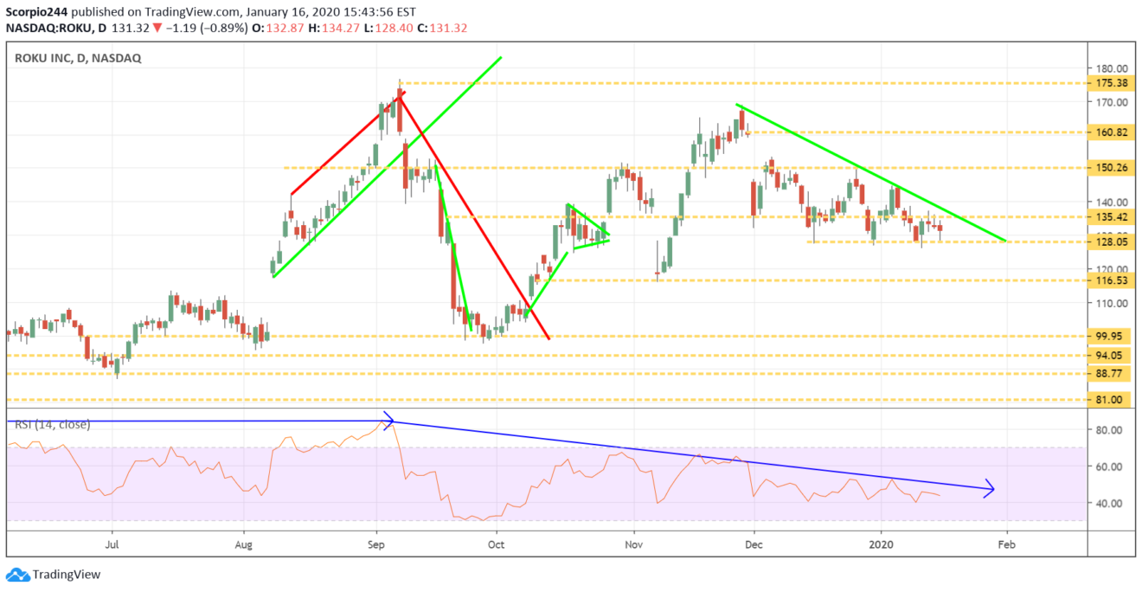1142x592 pixels.
Task: Click the Feb marker on time axis
Action: 1006,545
